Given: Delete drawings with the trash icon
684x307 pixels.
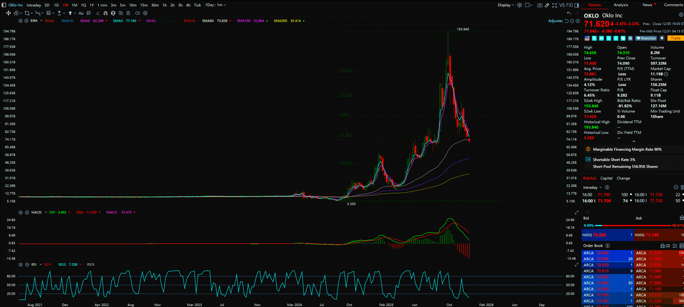Looking at the screenshot, I should [x=129, y=13].
